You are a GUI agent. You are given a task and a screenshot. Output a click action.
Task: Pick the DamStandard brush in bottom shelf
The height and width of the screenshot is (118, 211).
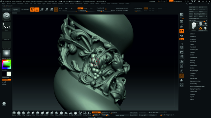(x=19, y=114)
